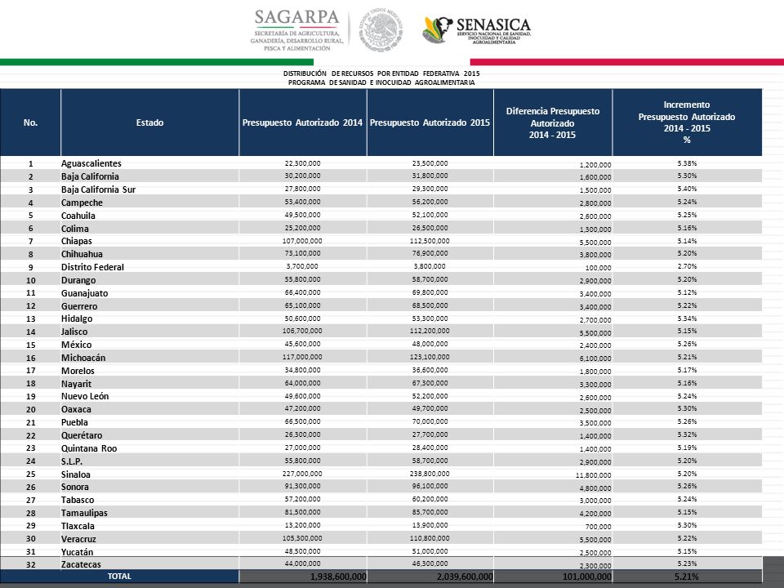This screenshot has height=588, width=784.
Task: Select the 'Diferencia Presupuesto Autorizado' header
Action: [553, 123]
